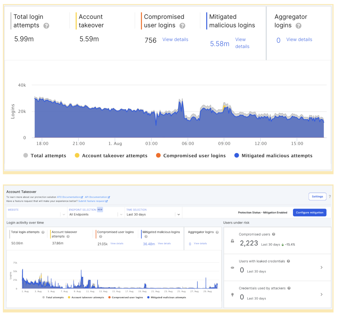
Task: Expand Credentials used by attackers chevron
Action: [321, 294]
